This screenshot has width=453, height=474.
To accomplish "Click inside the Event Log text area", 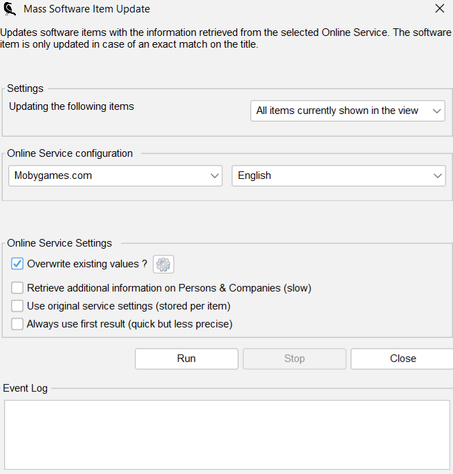I will click(x=227, y=435).
